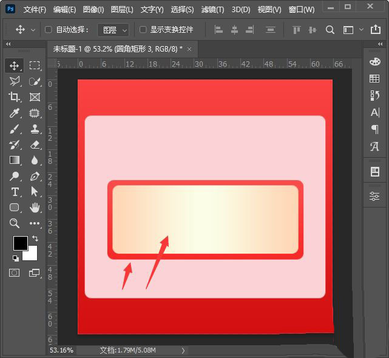Select the Move tool in the toolbox

[x=14, y=66]
